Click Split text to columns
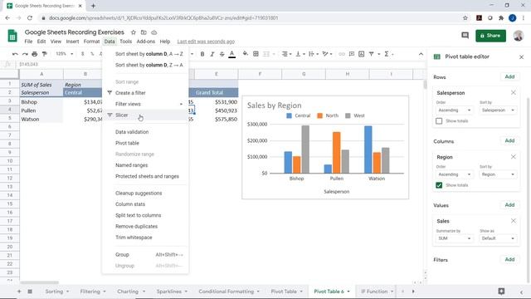The image size is (531, 299). (145, 215)
